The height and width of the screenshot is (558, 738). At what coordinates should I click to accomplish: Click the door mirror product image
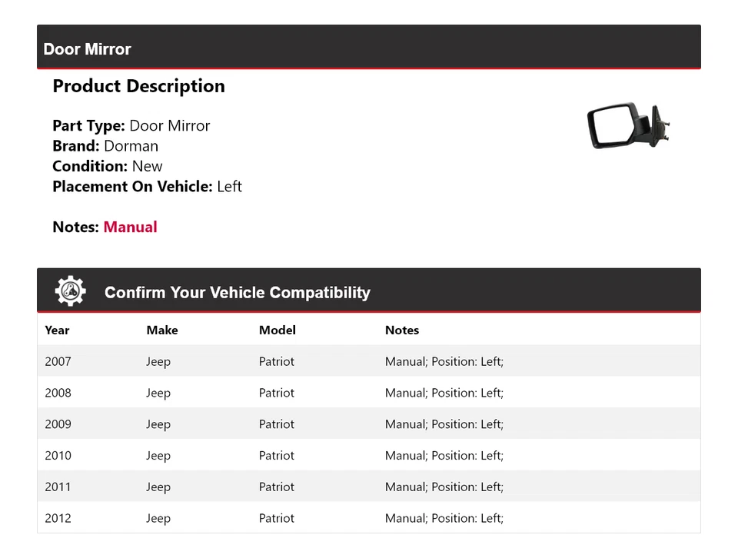point(629,126)
